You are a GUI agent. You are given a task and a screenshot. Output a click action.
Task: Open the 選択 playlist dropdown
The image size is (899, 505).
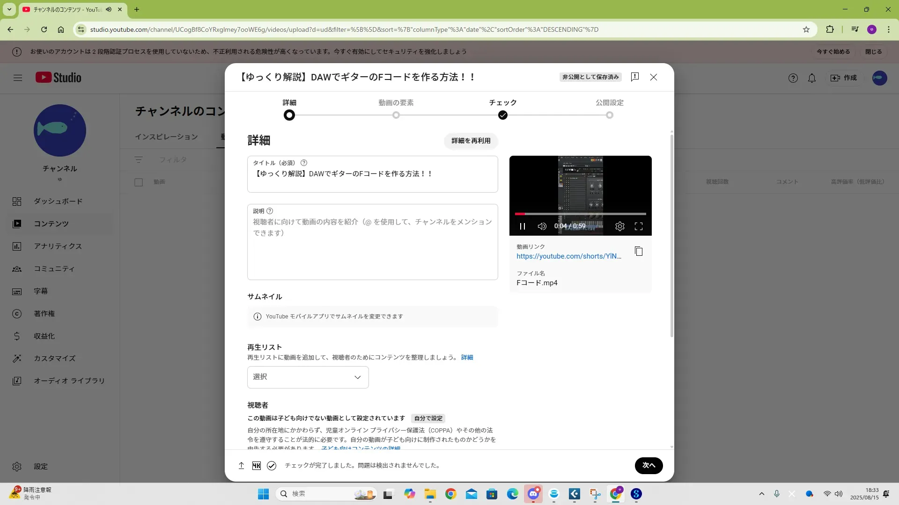308,377
